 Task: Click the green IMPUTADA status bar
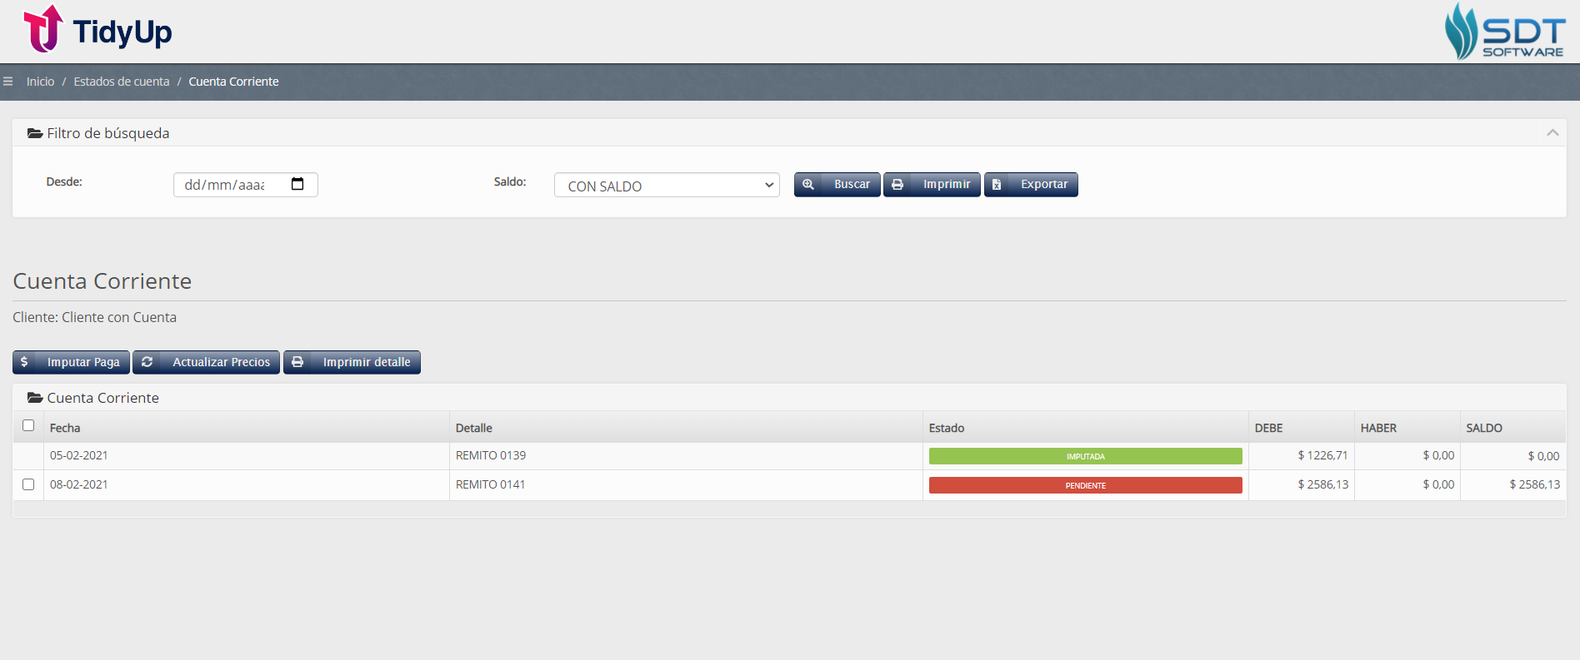tap(1085, 456)
